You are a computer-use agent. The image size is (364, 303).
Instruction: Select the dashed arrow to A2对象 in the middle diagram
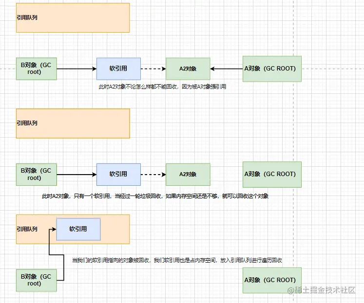coord(153,175)
